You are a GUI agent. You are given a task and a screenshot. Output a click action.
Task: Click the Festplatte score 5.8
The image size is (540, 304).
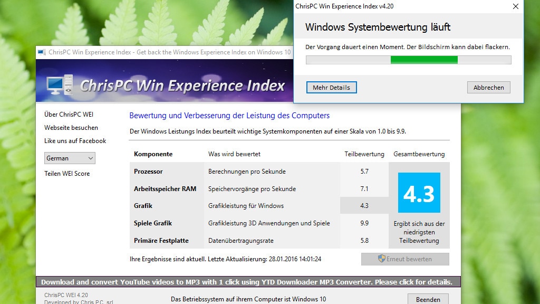(x=364, y=241)
